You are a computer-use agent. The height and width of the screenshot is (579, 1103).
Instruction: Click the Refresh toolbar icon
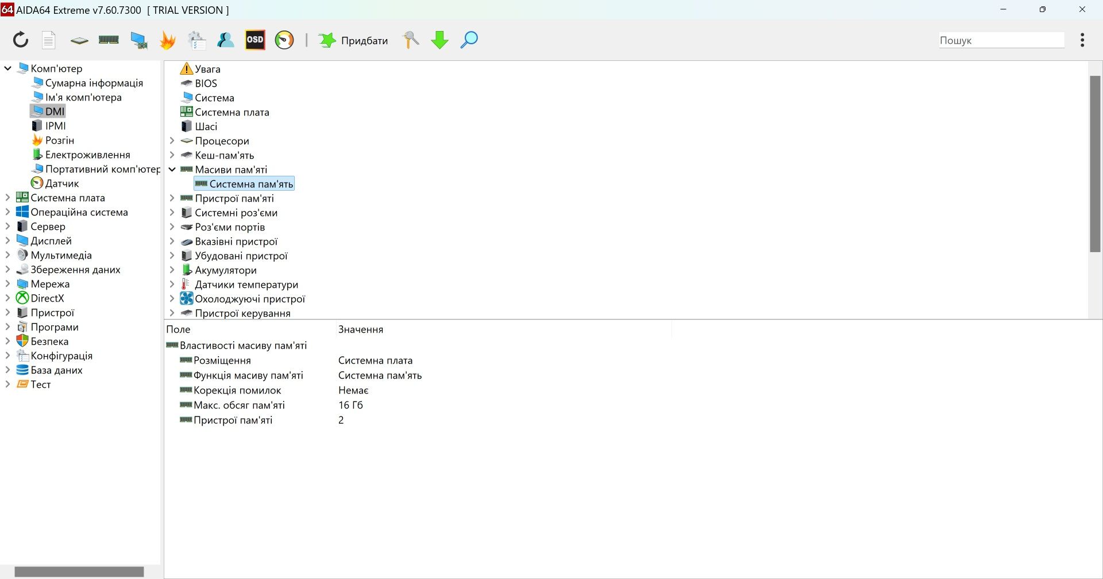21,40
